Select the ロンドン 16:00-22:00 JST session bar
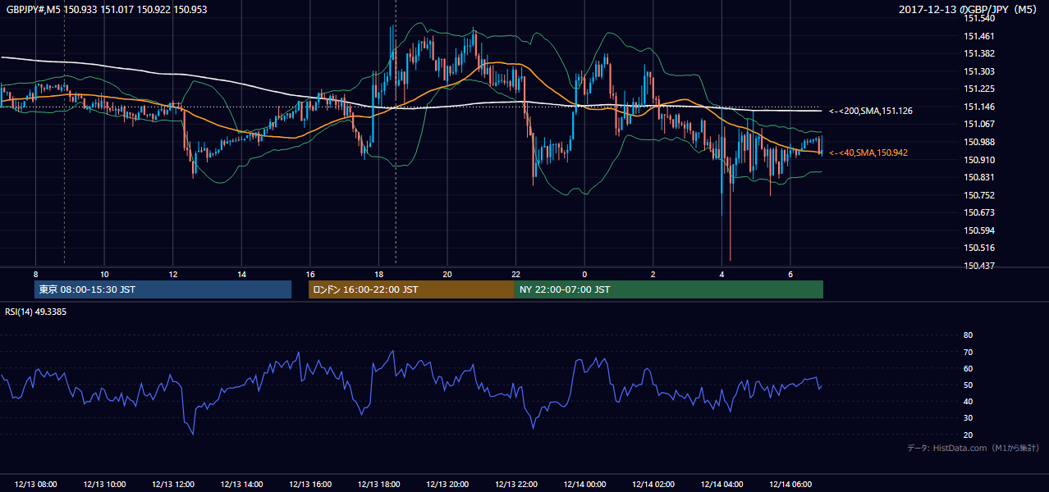Viewport: 1049px width, 492px height. click(x=411, y=289)
